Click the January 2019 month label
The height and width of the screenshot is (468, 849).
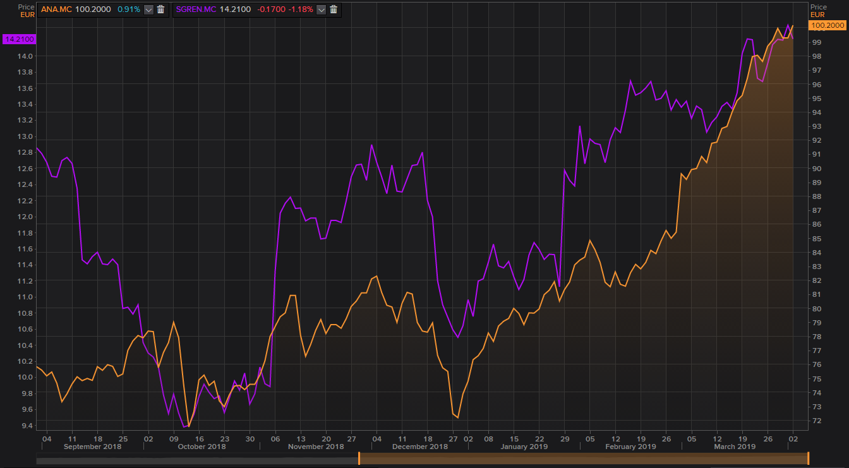point(523,447)
